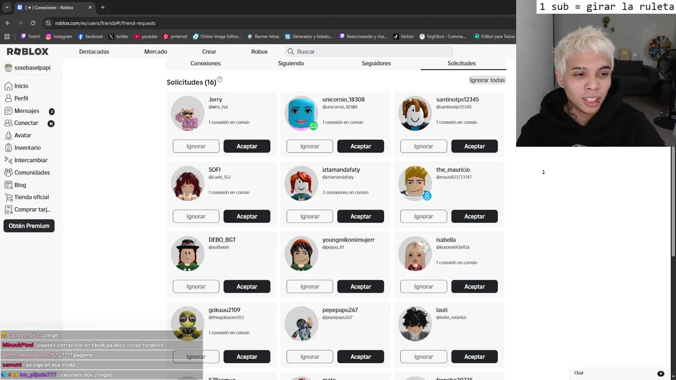
Task: Open Jerry's avatar thumbnail
Action: [x=187, y=113]
